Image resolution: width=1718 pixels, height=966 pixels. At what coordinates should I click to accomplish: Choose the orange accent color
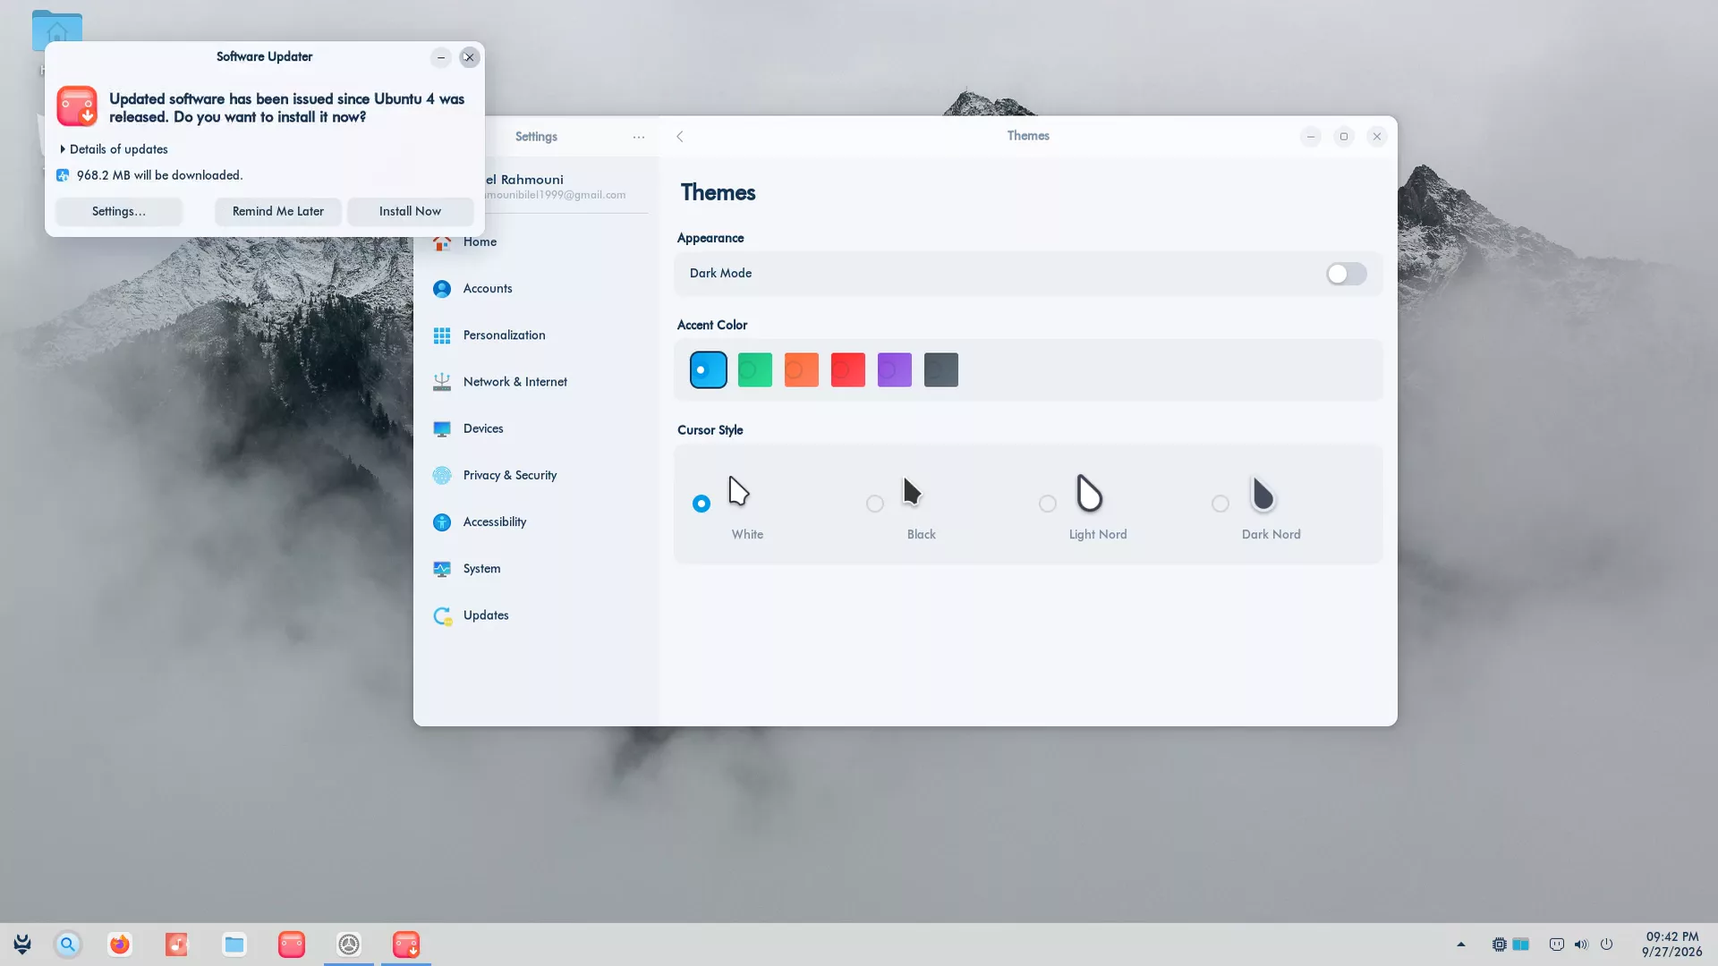802,370
